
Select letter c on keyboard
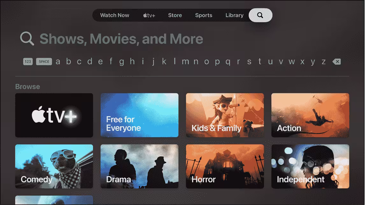pos(79,62)
